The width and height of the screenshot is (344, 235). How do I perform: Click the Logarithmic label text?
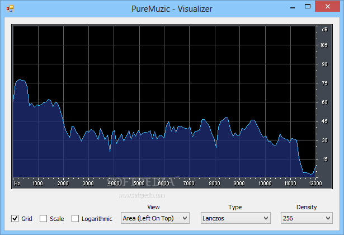click(97, 219)
